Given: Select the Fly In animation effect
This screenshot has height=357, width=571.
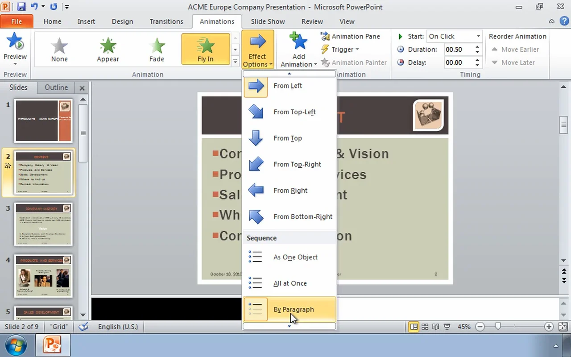Looking at the screenshot, I should pyautogui.click(x=205, y=49).
